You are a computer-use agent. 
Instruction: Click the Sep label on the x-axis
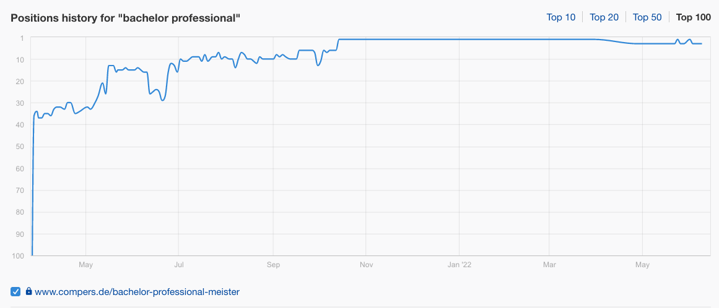(x=273, y=265)
